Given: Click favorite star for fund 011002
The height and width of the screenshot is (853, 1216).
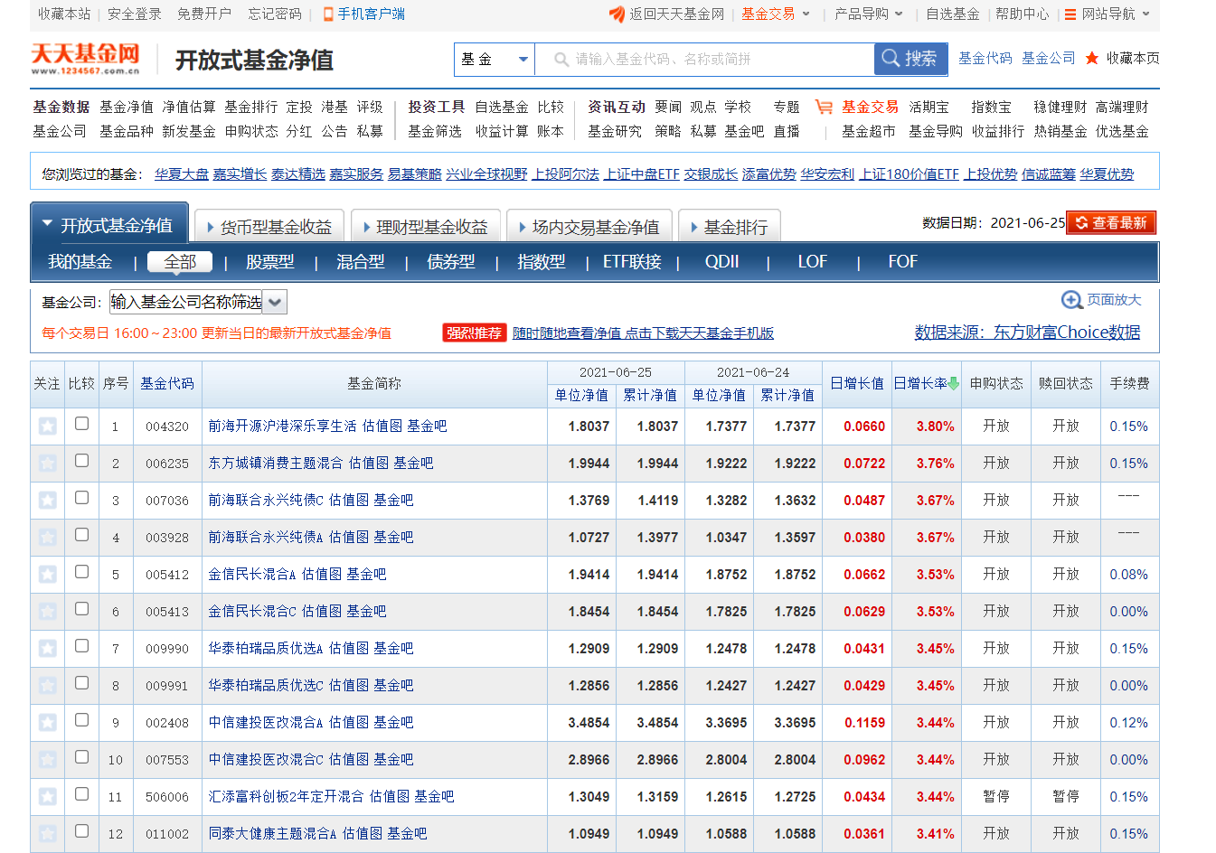Looking at the screenshot, I should pyautogui.click(x=48, y=834).
